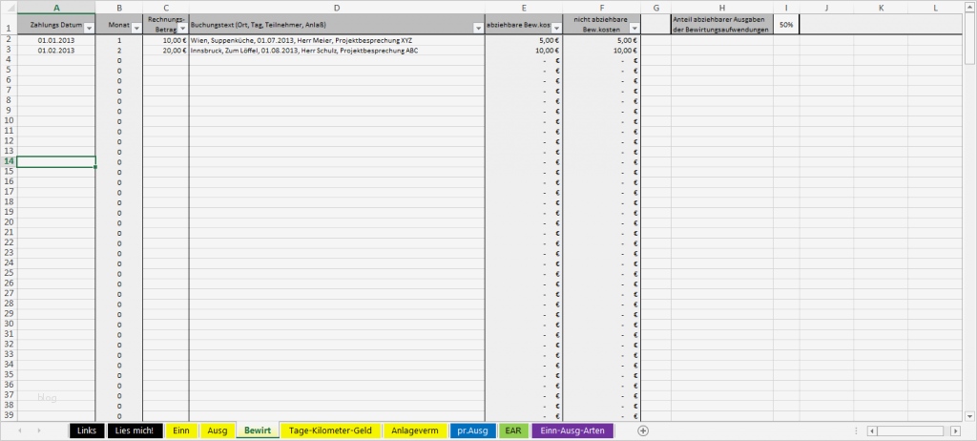Open the abziehbare Bew.kosten filter dropdown
Screen dimensions: 977x441
[556, 29]
